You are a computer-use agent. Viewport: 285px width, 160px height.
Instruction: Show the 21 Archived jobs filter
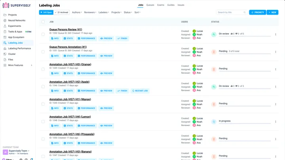[61, 12]
